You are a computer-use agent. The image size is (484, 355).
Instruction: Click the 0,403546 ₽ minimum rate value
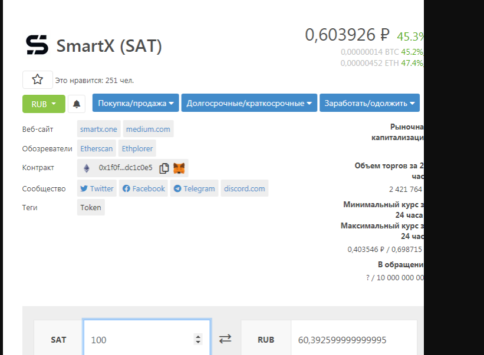coord(366,249)
